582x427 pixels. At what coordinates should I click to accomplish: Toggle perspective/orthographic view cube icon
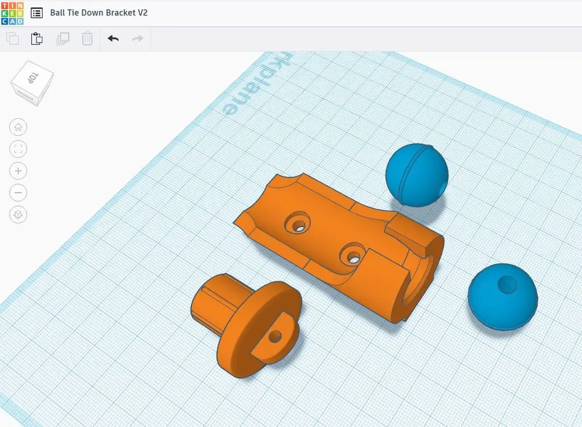click(x=18, y=215)
